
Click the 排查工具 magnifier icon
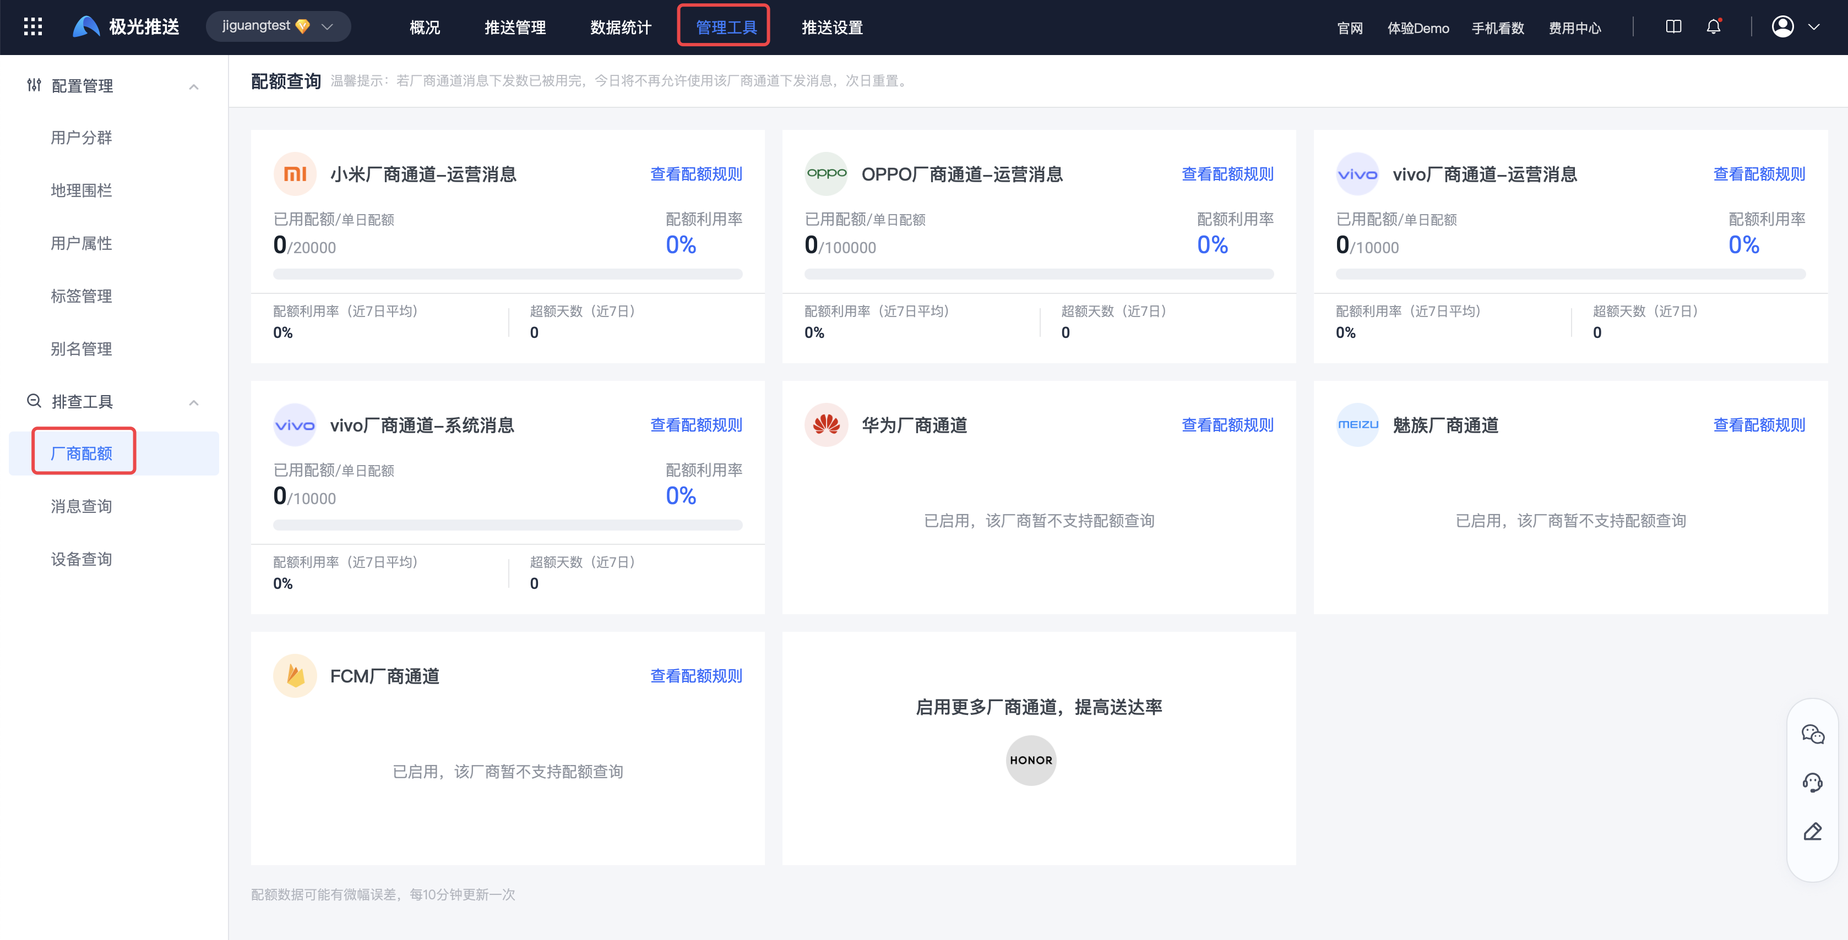click(x=34, y=401)
